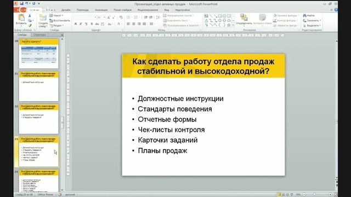The image size is (351, 197).
Task: Open the Выделить select dropdown
Action: (312, 26)
